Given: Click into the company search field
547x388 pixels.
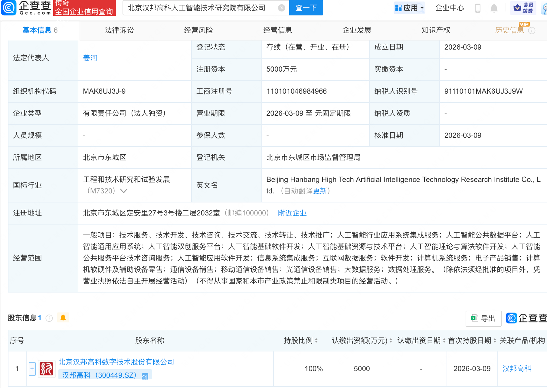Looking at the screenshot, I should [200, 8].
